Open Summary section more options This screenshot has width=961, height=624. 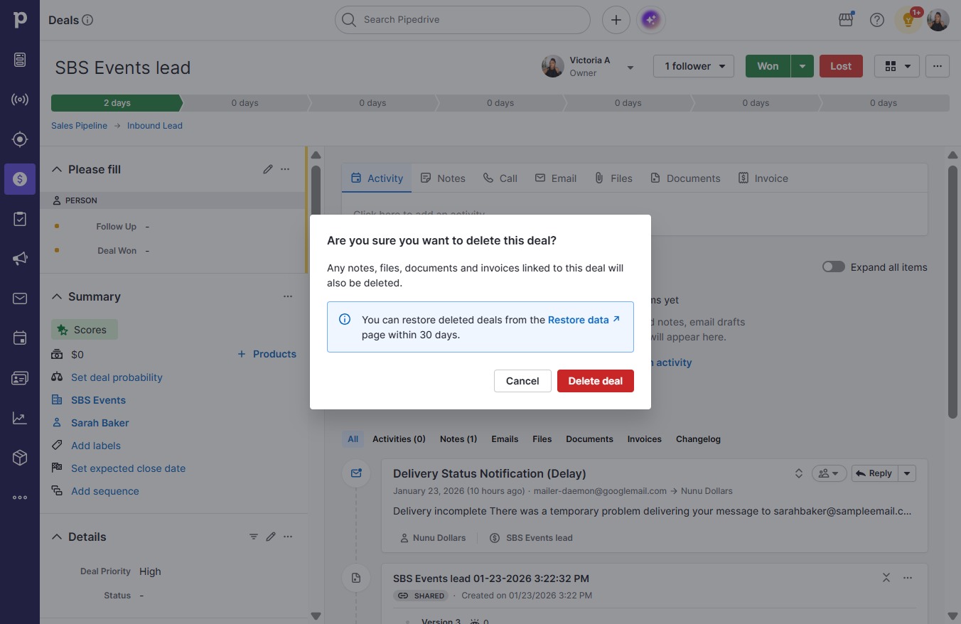pyautogui.click(x=288, y=296)
